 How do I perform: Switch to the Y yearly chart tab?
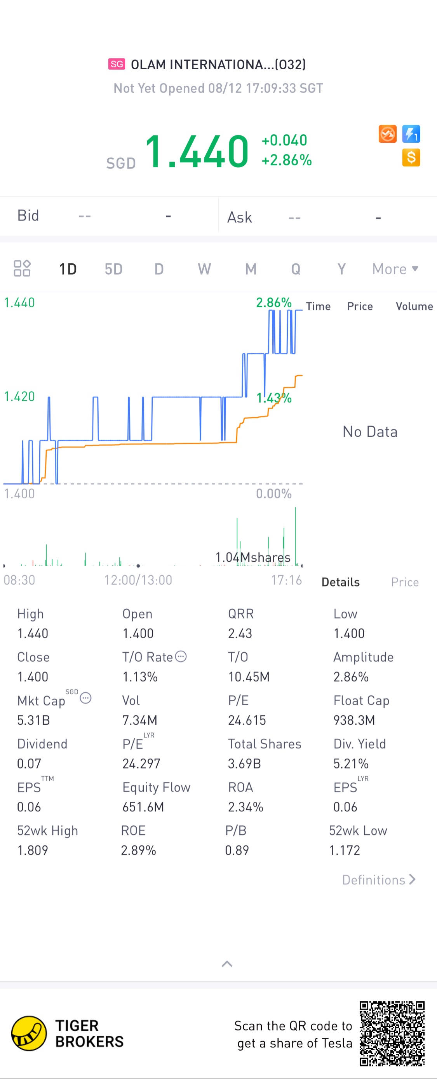click(x=342, y=269)
